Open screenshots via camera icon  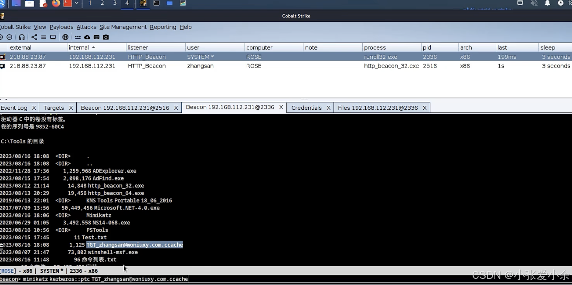(106, 37)
